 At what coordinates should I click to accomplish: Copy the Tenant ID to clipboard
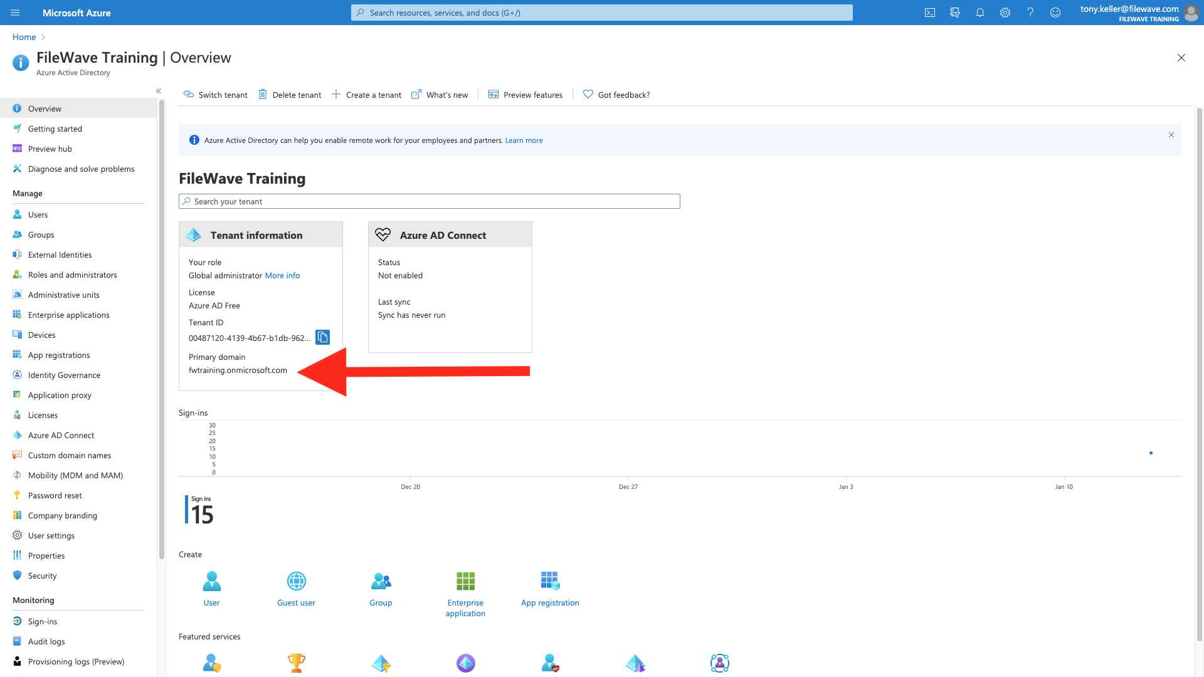322,337
